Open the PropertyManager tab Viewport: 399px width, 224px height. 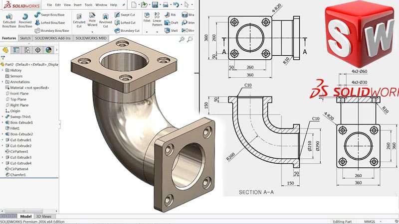[x=16, y=50]
